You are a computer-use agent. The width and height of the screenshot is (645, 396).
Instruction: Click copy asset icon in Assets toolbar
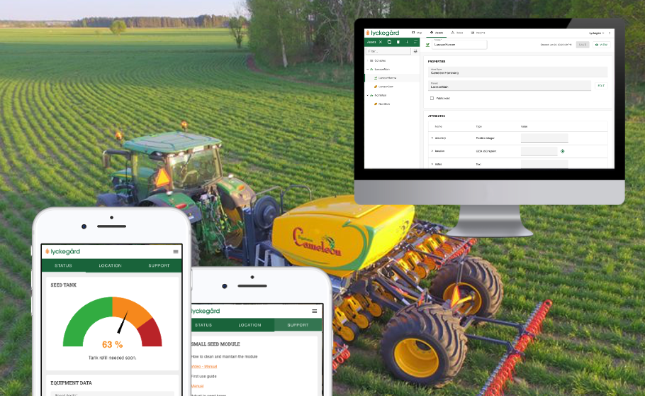[389, 42]
